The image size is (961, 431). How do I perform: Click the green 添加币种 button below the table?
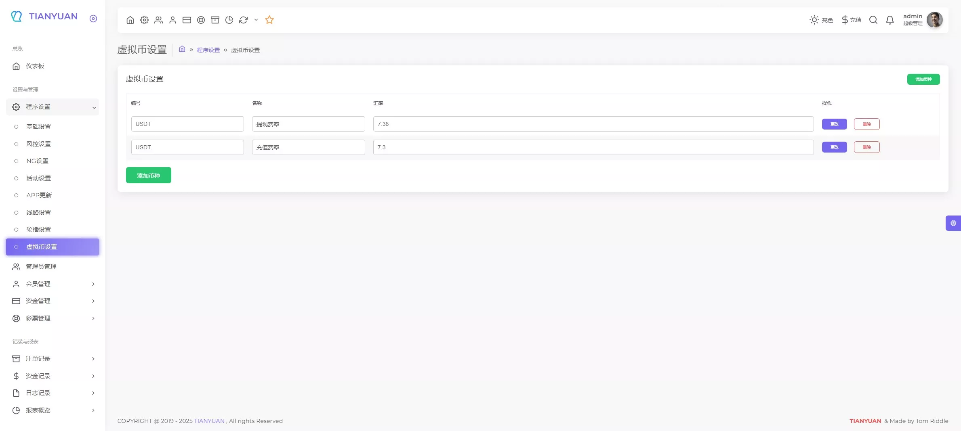(148, 175)
